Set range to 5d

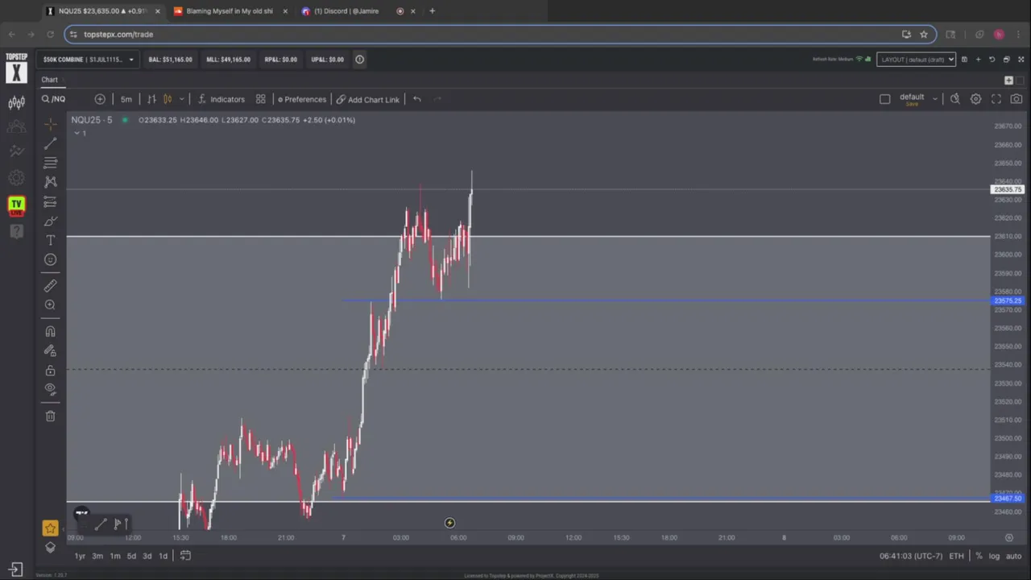pyautogui.click(x=131, y=556)
